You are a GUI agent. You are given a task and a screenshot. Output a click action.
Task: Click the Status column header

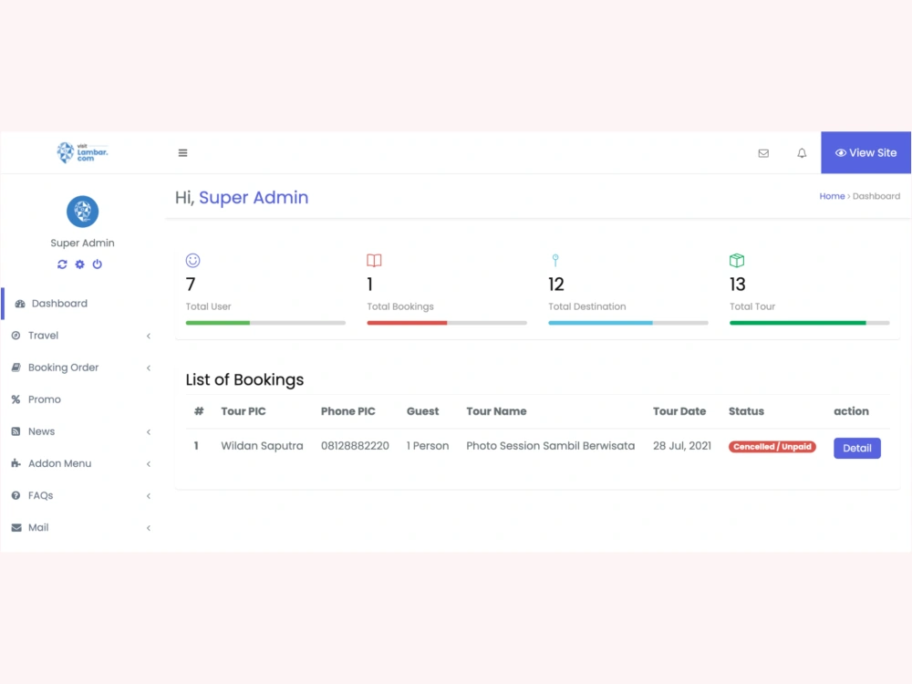(x=746, y=411)
